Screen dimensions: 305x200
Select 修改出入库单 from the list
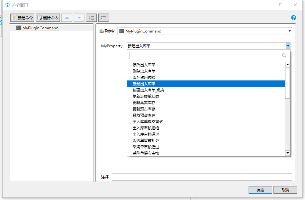tap(206, 65)
